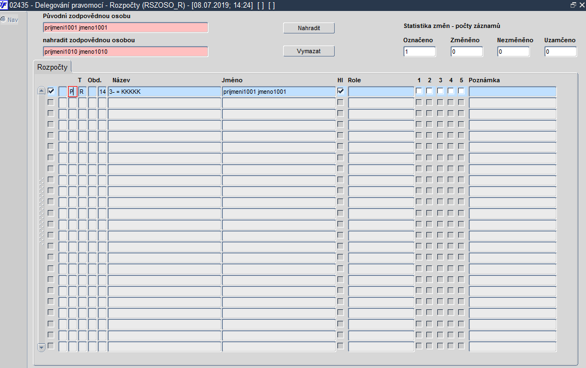Screen dimensions: 586x368
Task: Click the Označeno count field
Action: click(419, 52)
